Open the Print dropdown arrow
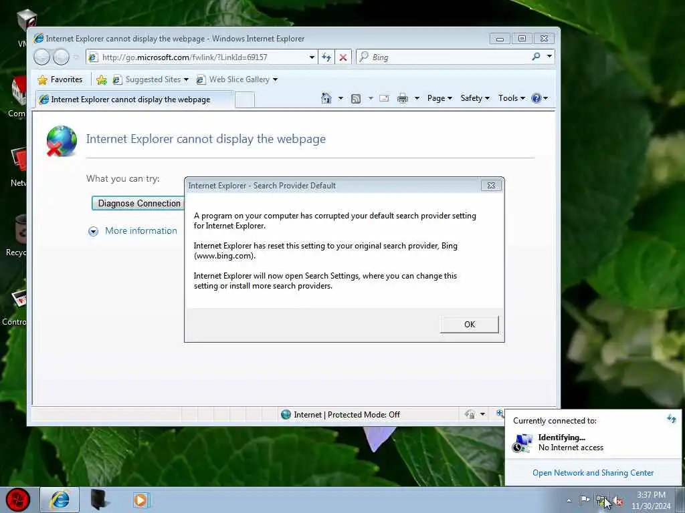Screen dimensions: 685x513 point(417,98)
